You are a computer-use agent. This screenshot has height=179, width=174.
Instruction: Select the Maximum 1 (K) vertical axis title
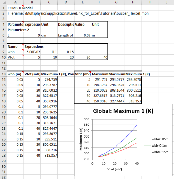point(81,139)
